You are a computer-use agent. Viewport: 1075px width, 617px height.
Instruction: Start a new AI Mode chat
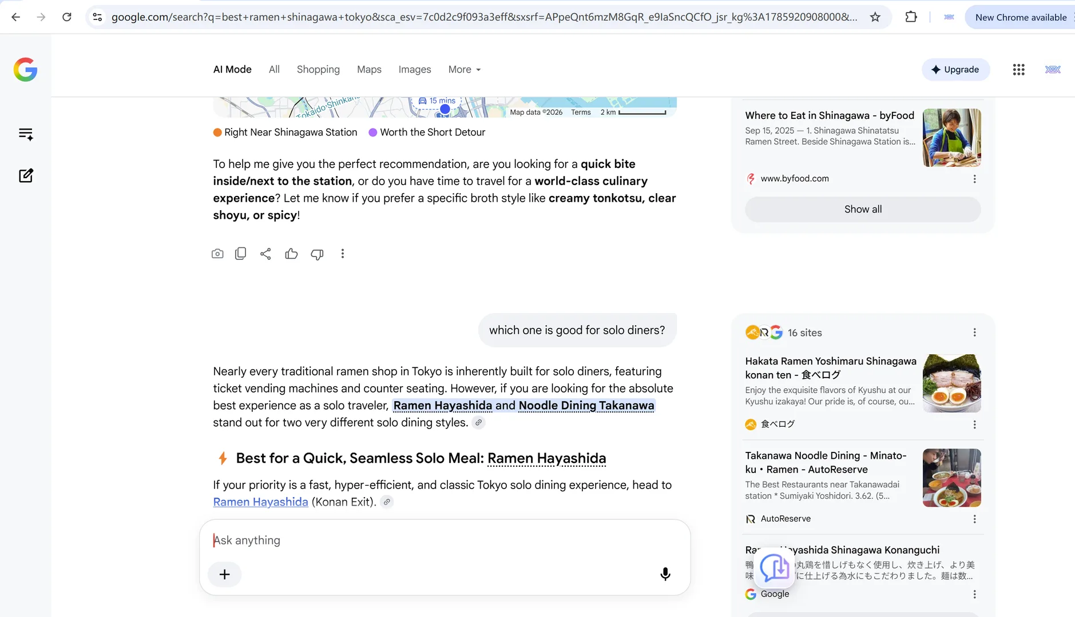26,175
